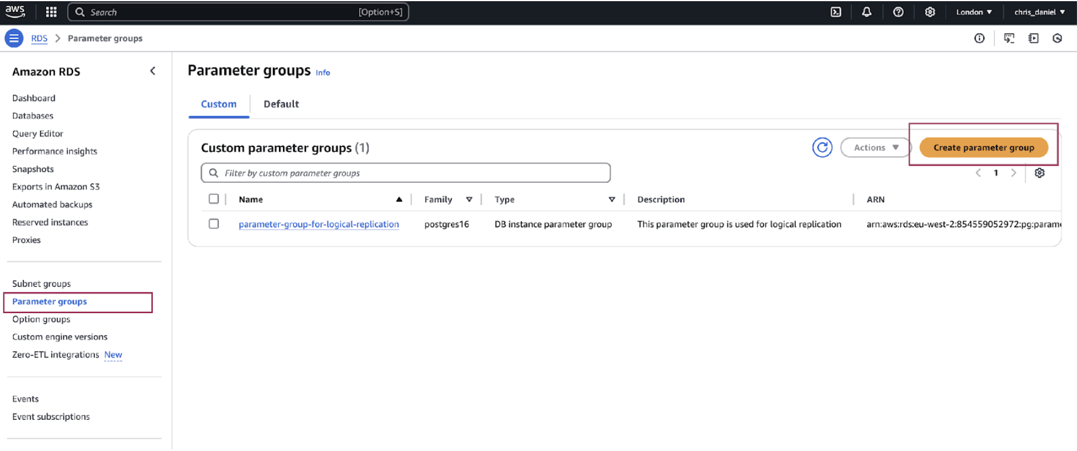The height and width of the screenshot is (451, 1077).
Task: Click the magnifier icon in filter box
Action: (x=213, y=173)
